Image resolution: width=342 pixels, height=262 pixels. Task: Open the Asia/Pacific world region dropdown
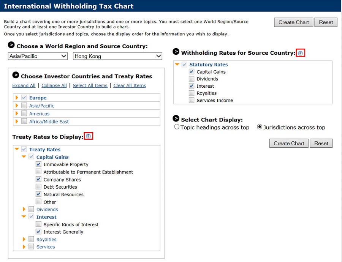point(38,56)
